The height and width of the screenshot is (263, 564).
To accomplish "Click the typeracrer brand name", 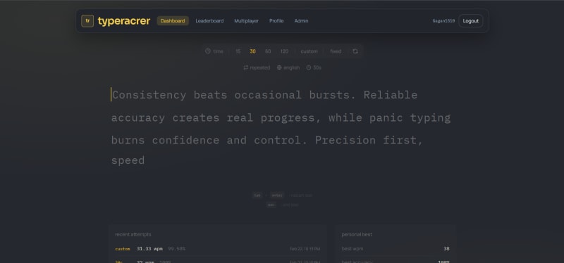I will (x=124, y=21).
